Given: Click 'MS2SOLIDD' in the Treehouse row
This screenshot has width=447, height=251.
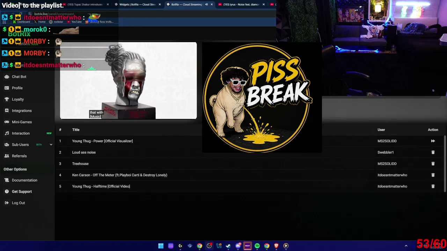Looking at the screenshot, I should [x=387, y=163].
